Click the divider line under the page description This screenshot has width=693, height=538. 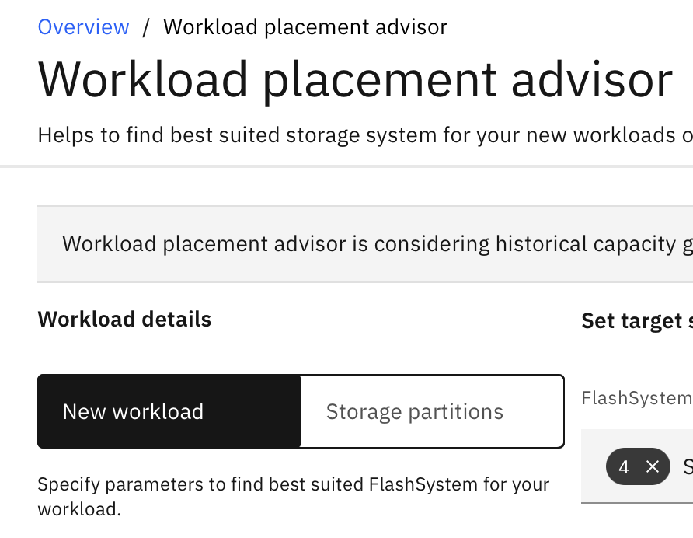(346, 166)
